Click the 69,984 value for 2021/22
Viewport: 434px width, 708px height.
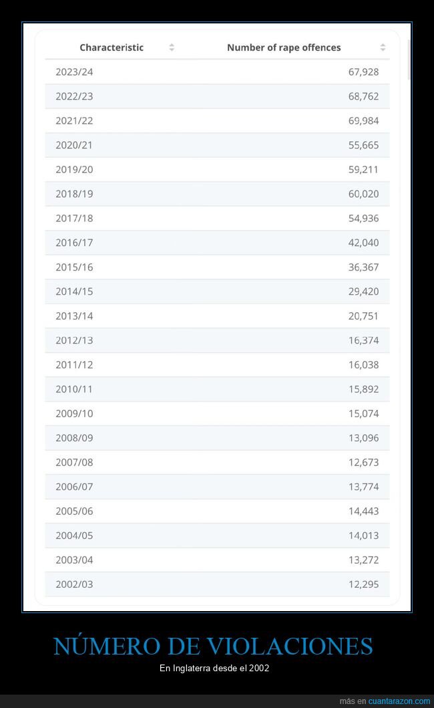click(363, 120)
